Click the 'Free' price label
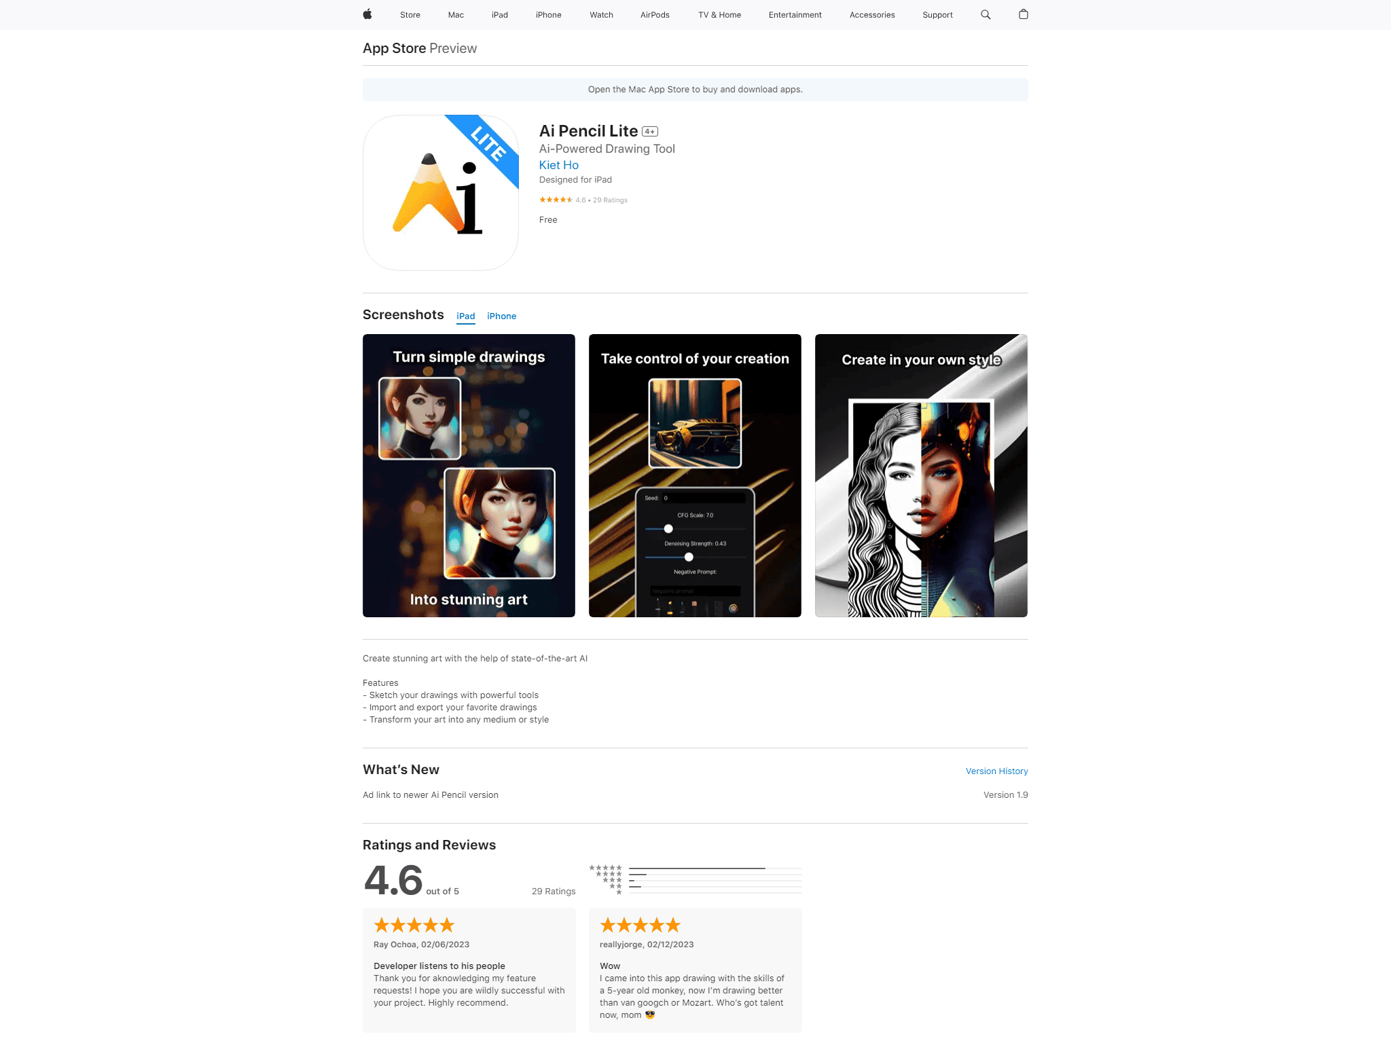Viewport: 1391px width, 1043px height. coord(548,220)
